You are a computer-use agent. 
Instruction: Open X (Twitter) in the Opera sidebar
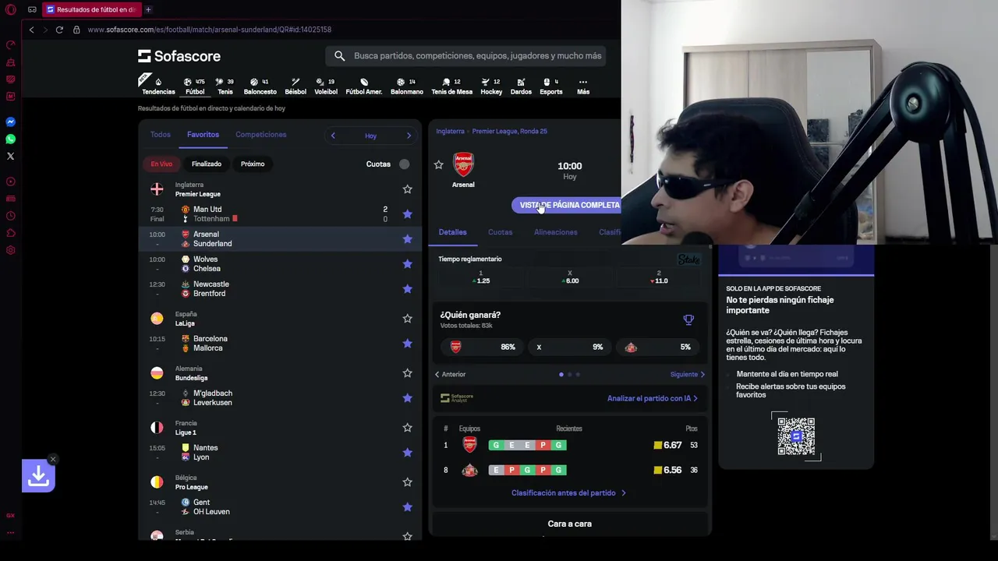point(10,156)
